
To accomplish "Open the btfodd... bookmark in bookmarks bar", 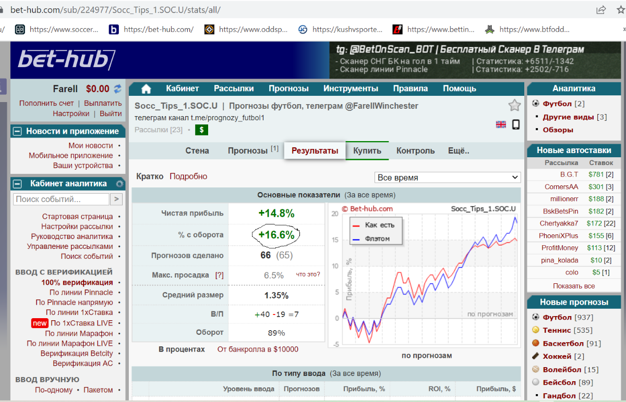I will pos(527,30).
